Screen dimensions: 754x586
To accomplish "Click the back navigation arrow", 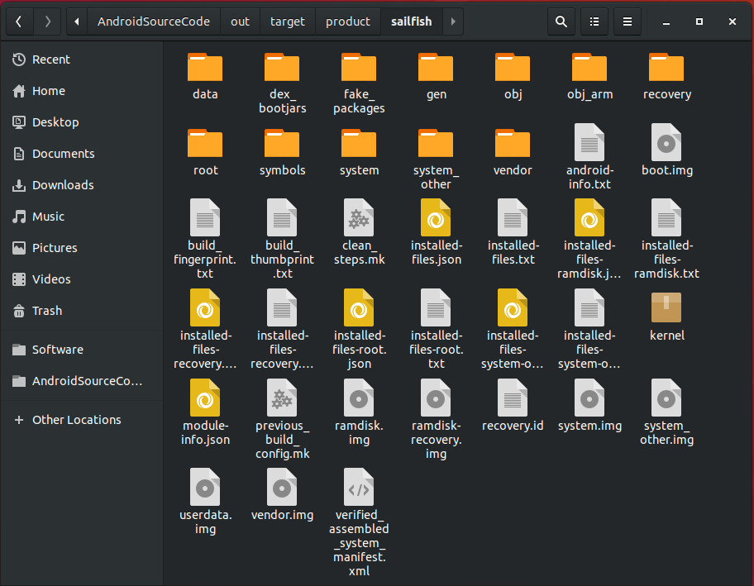I will (x=19, y=21).
